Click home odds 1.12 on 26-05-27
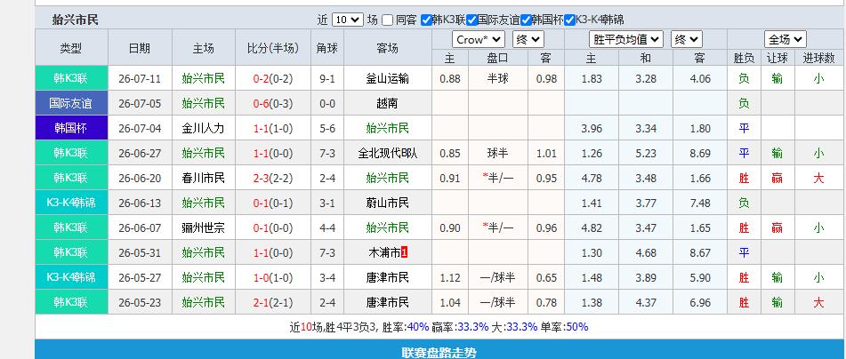This screenshot has width=846, height=359. coord(450,277)
